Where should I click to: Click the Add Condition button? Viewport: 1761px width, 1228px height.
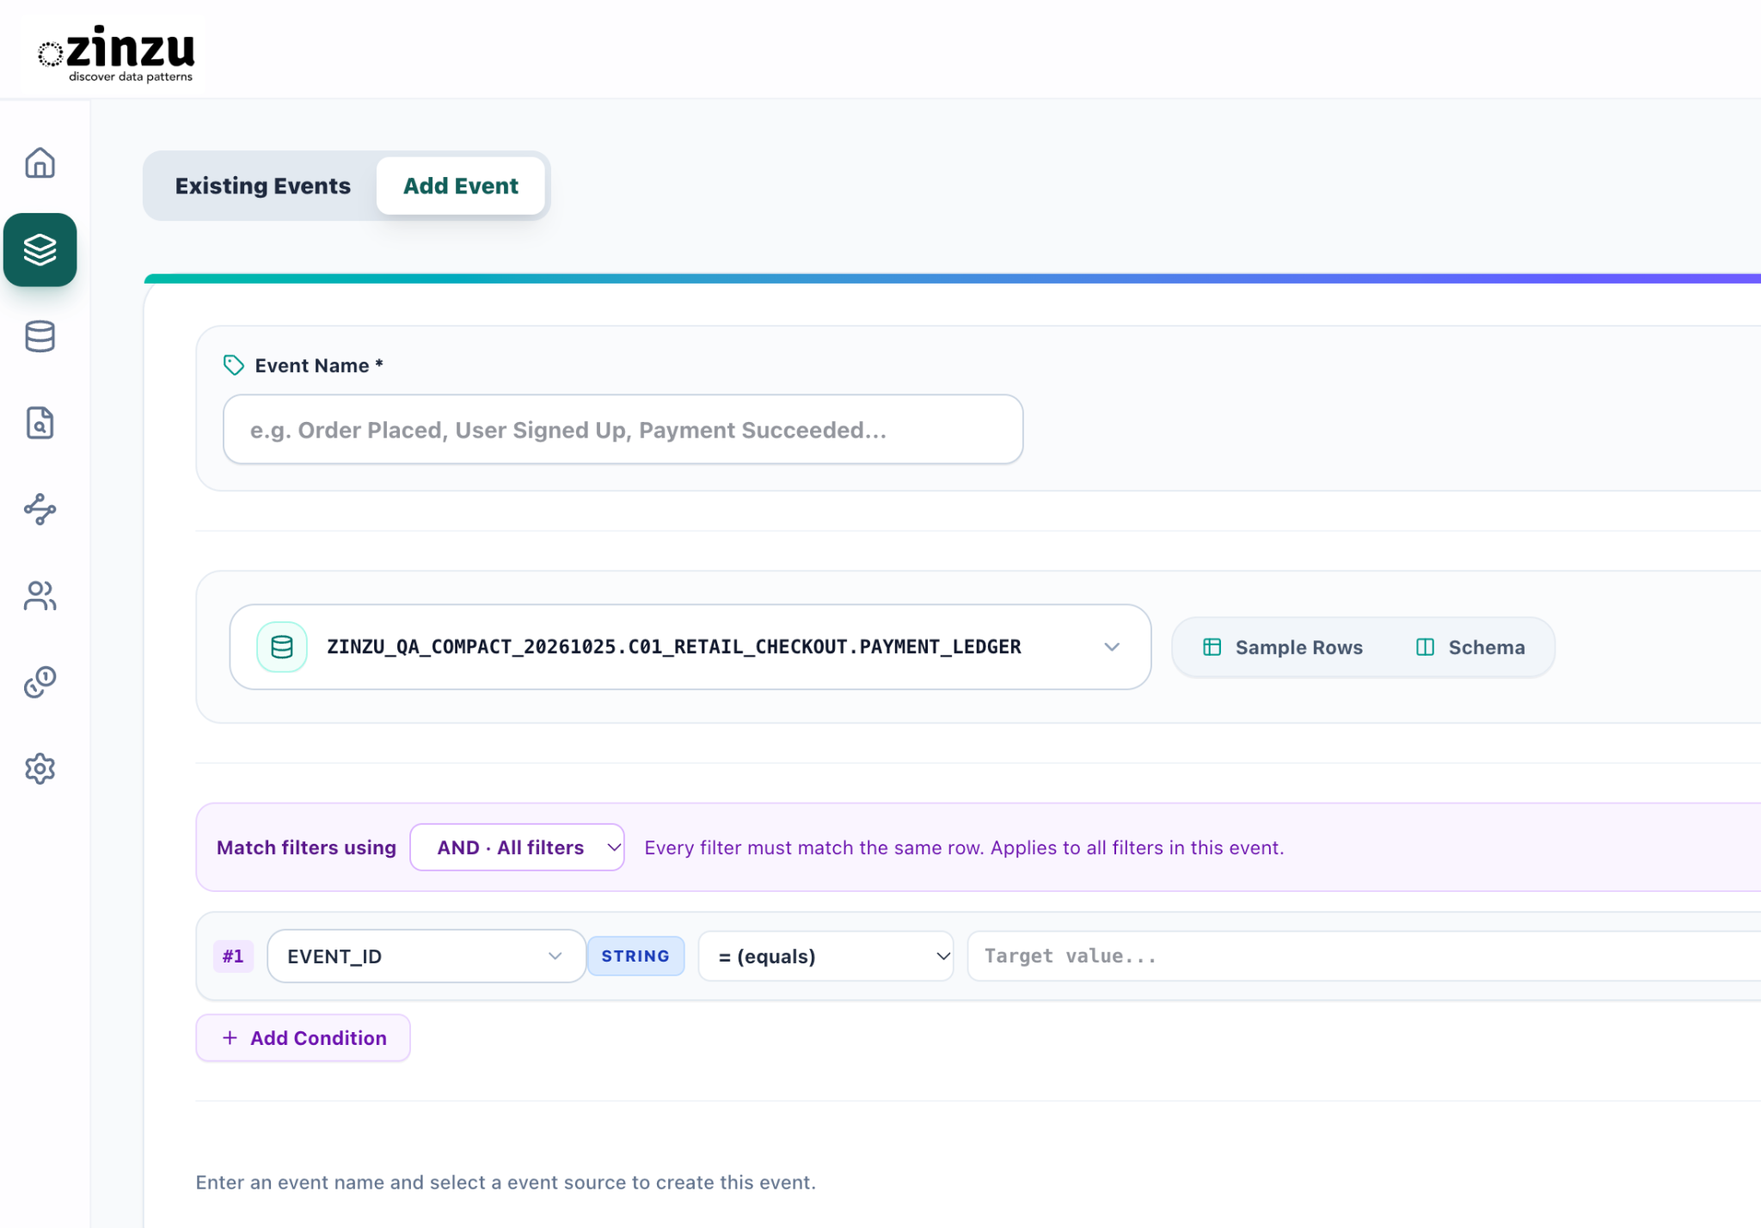[x=303, y=1038]
